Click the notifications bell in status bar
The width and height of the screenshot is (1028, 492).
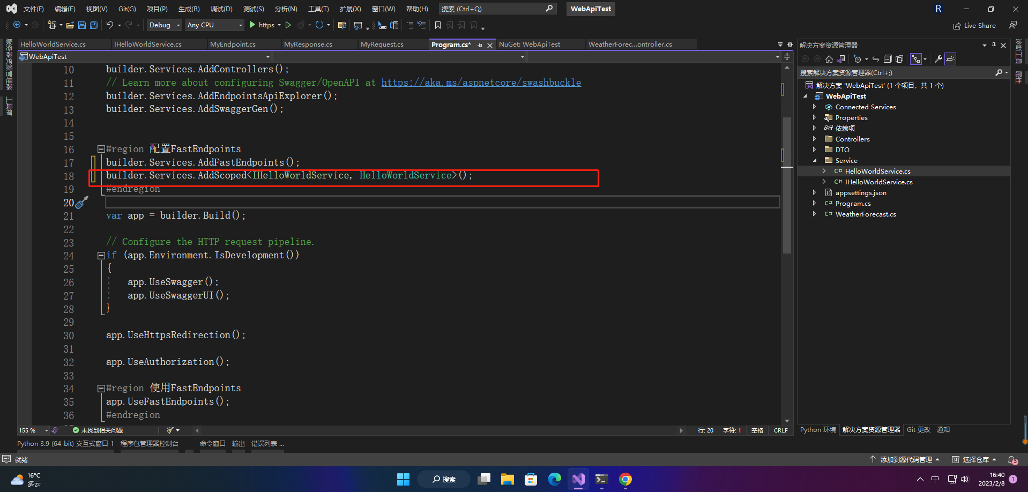(x=1012, y=460)
